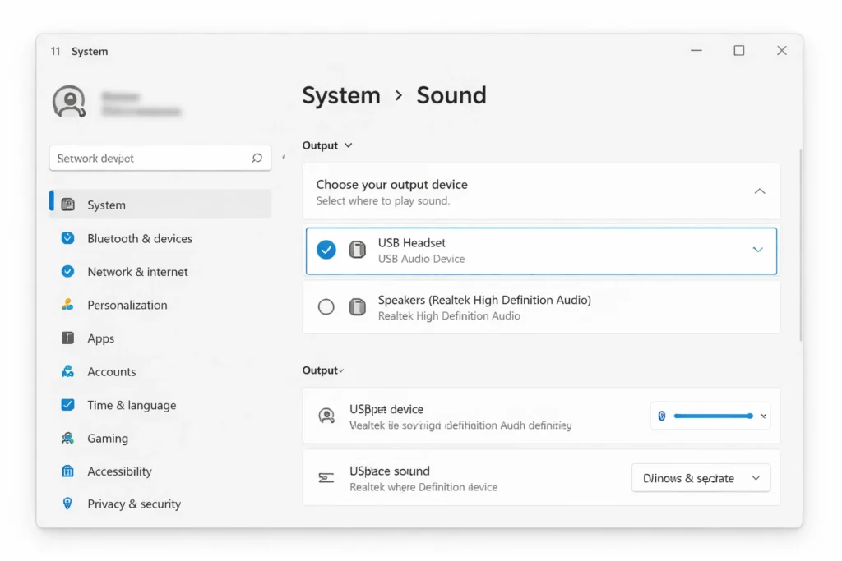Open Accounts settings
This screenshot has height=561, width=842.
point(112,371)
